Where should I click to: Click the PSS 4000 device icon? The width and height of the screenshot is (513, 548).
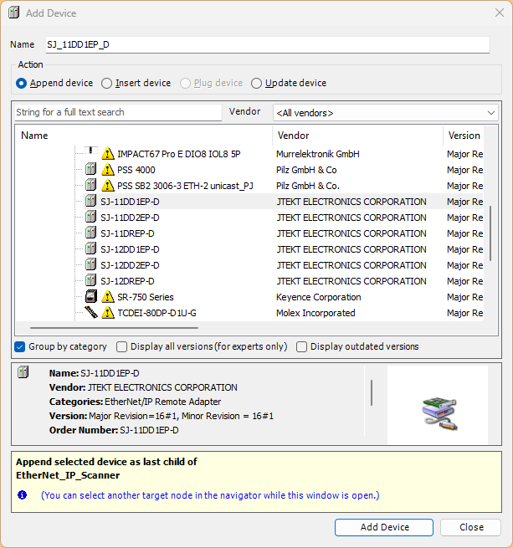point(91,170)
